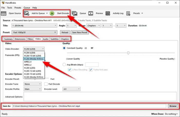Image resolution: width=180 pixels, height=117 pixels.
Task: Open the start chapter dropdown
Action: (x=107, y=25)
